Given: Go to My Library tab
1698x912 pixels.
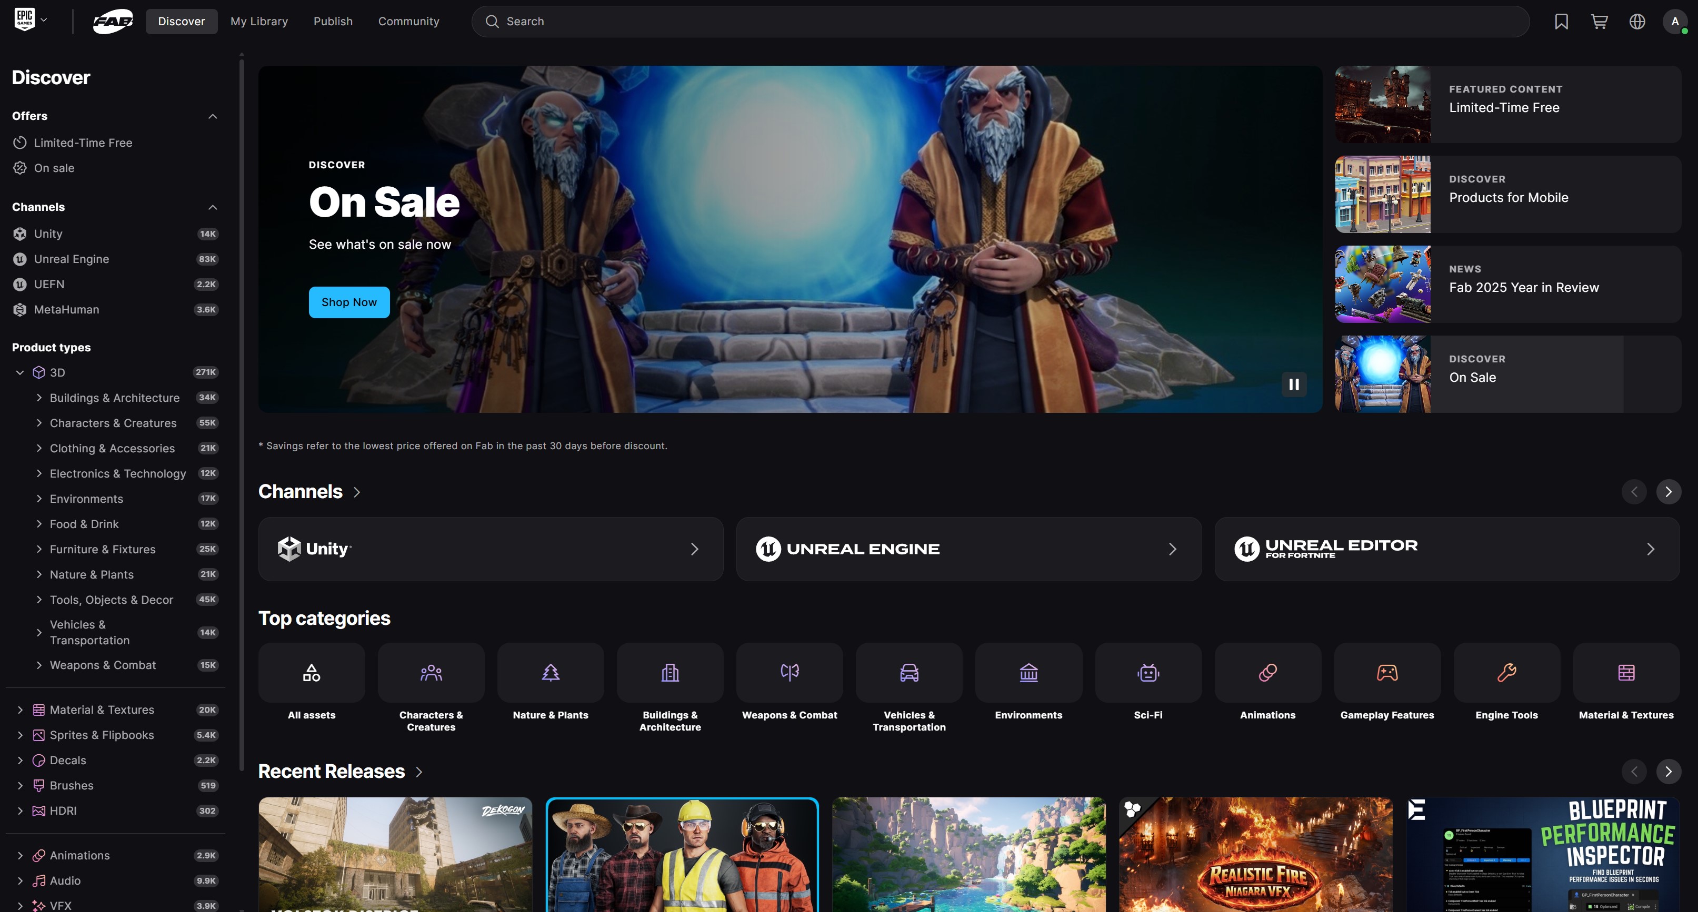Looking at the screenshot, I should [259, 22].
